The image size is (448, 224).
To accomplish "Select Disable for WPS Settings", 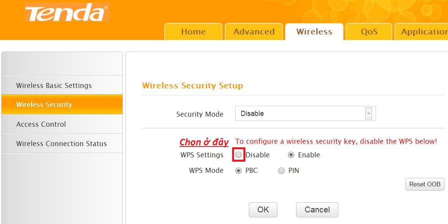I will (x=239, y=155).
